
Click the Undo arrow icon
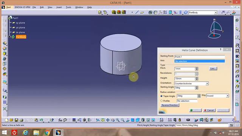[41, 120]
